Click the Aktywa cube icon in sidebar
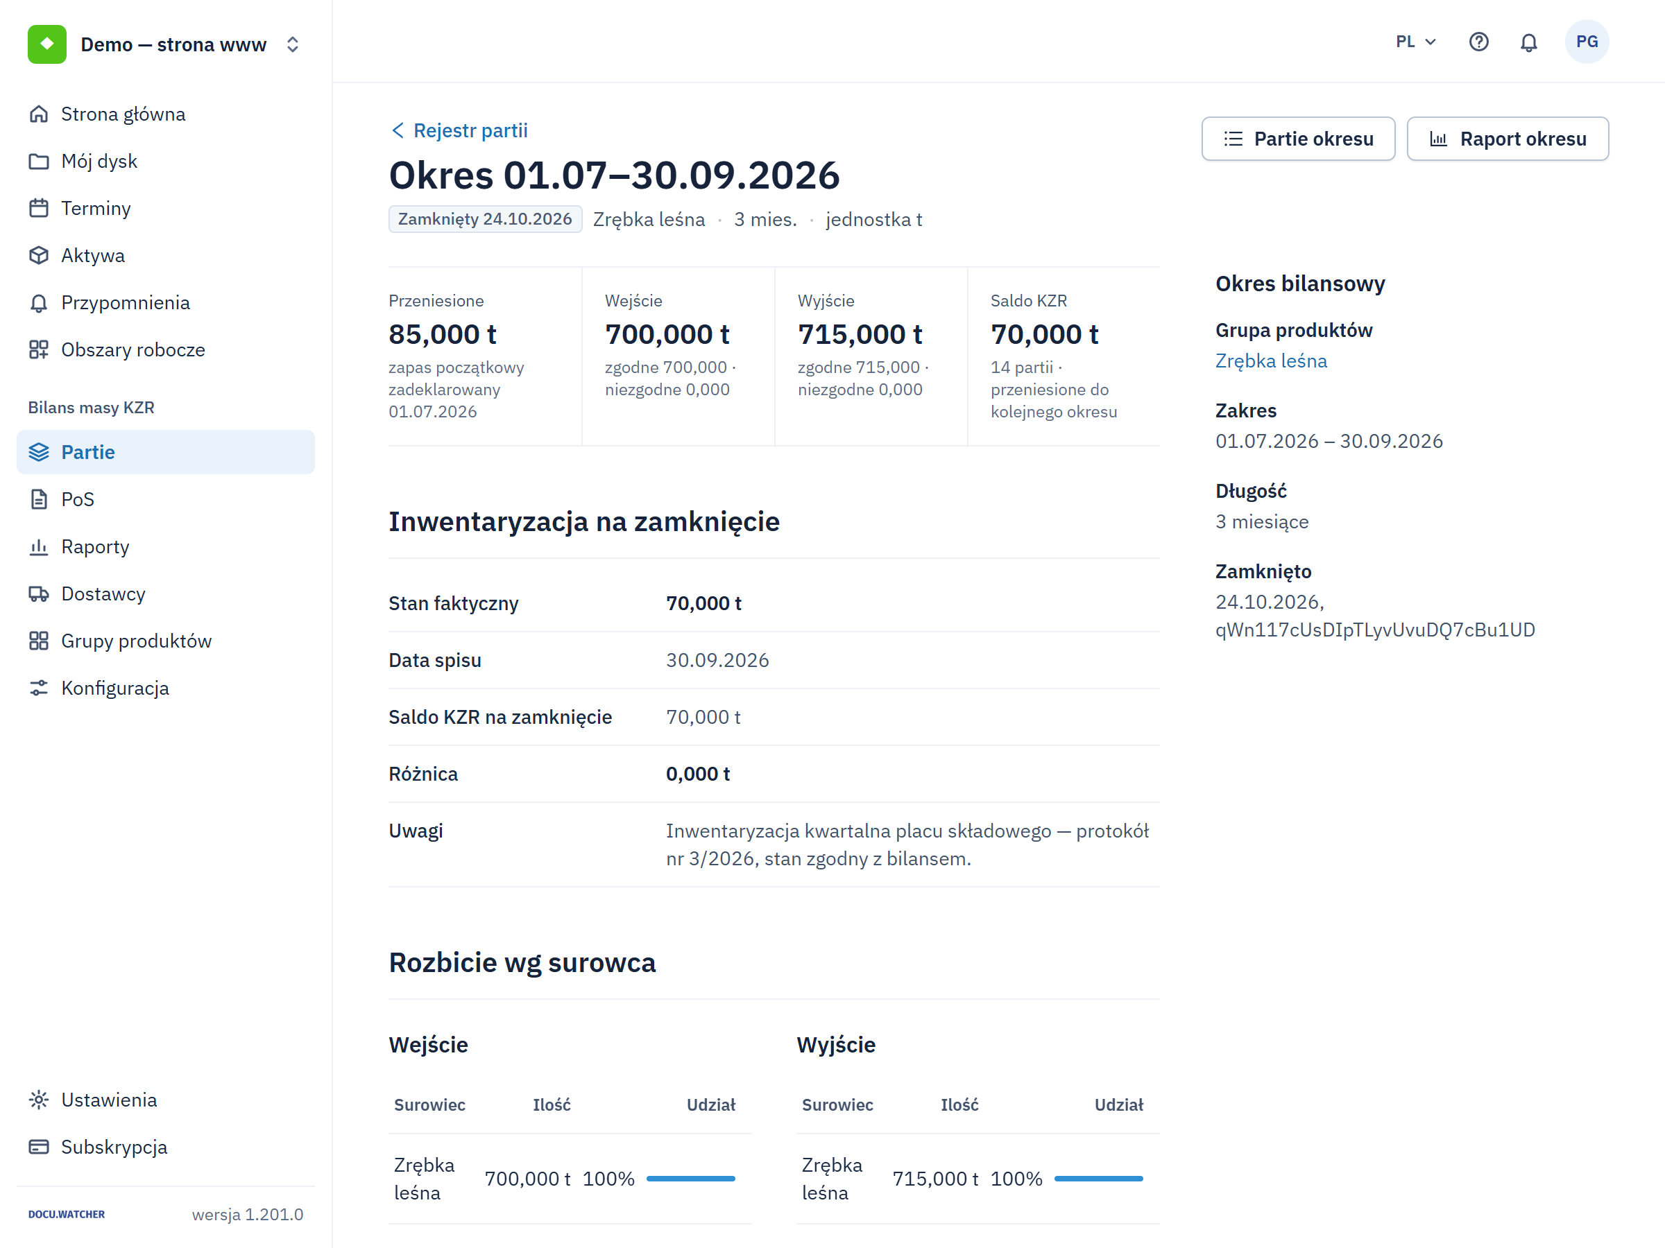The width and height of the screenshot is (1665, 1248). pyautogui.click(x=38, y=256)
